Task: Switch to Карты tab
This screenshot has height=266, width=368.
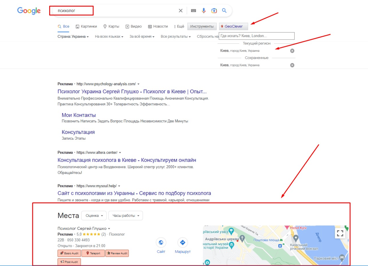Action: (x=111, y=27)
